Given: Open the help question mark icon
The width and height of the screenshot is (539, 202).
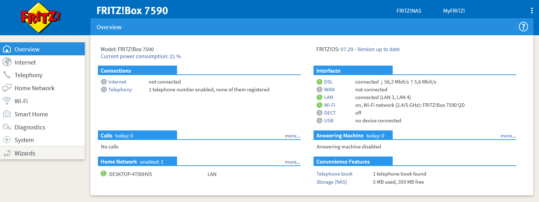Looking at the screenshot, I should (x=523, y=27).
